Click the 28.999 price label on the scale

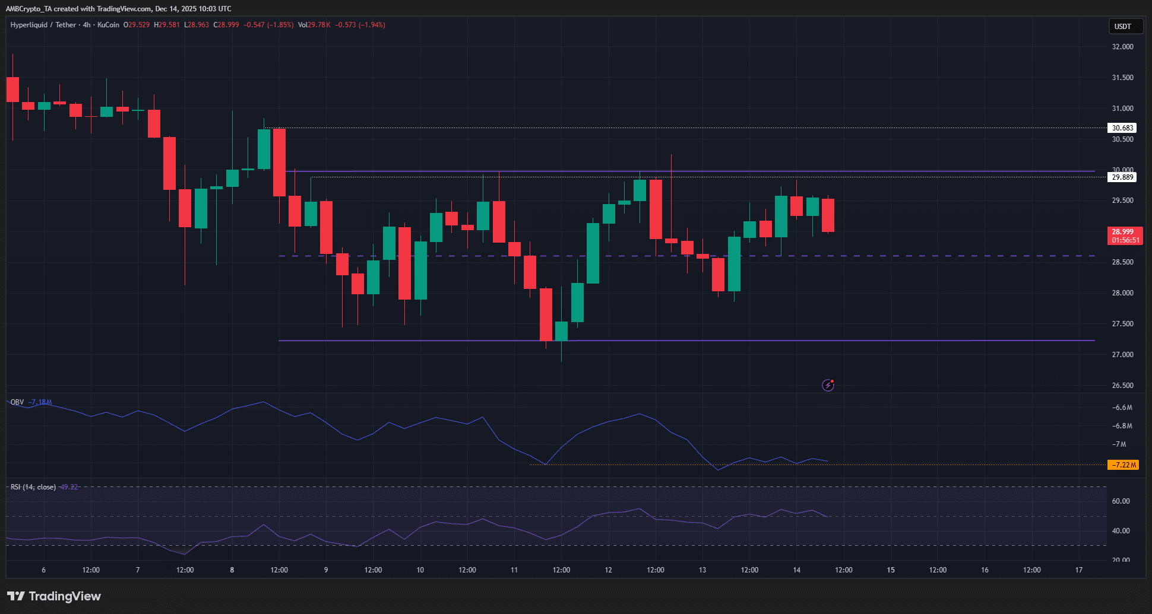click(1124, 232)
